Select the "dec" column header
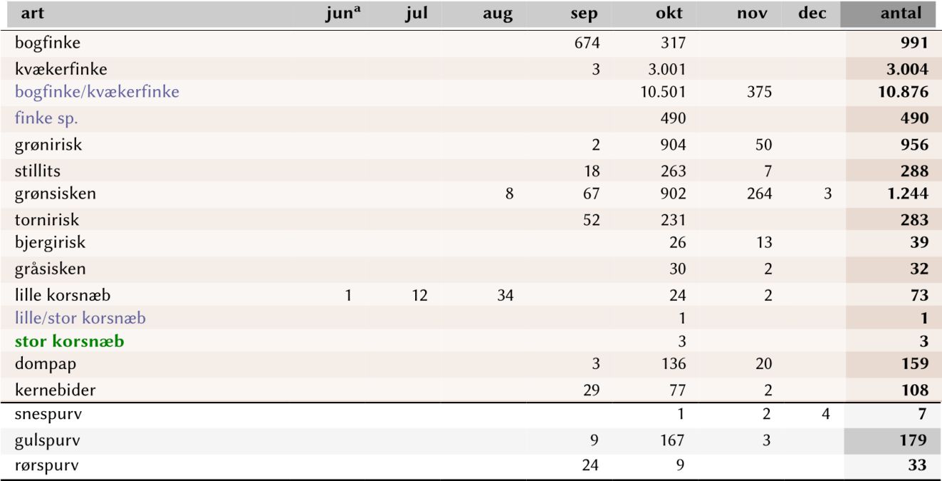The height and width of the screenshot is (481, 942). (x=812, y=14)
